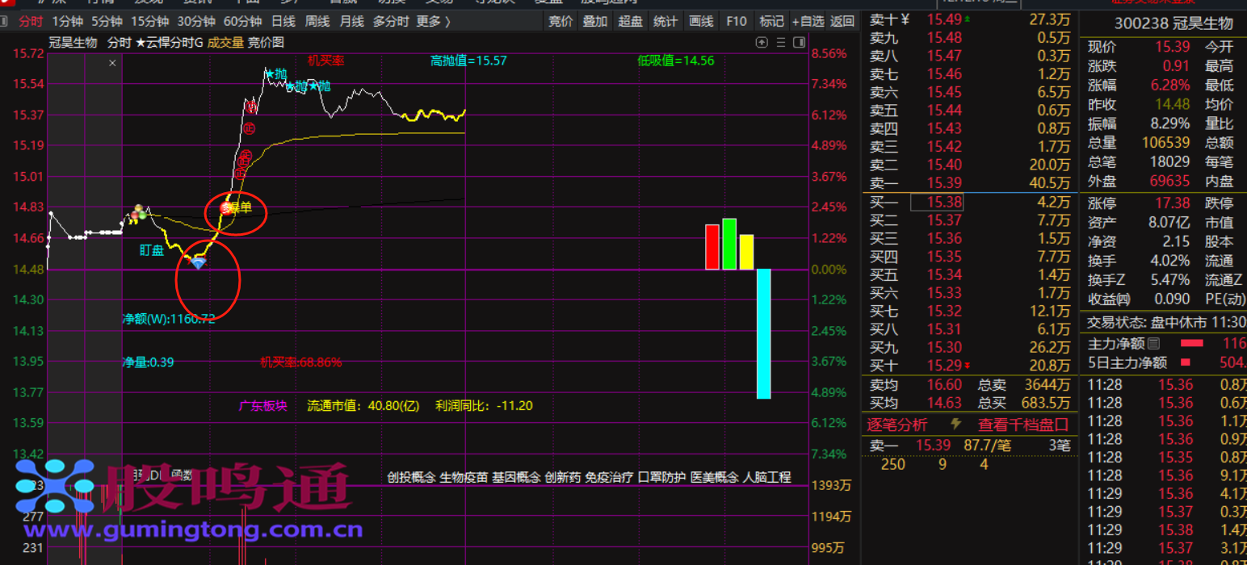Open the 多分时 multi-chart option
The width and height of the screenshot is (1247, 565).
coord(391,22)
